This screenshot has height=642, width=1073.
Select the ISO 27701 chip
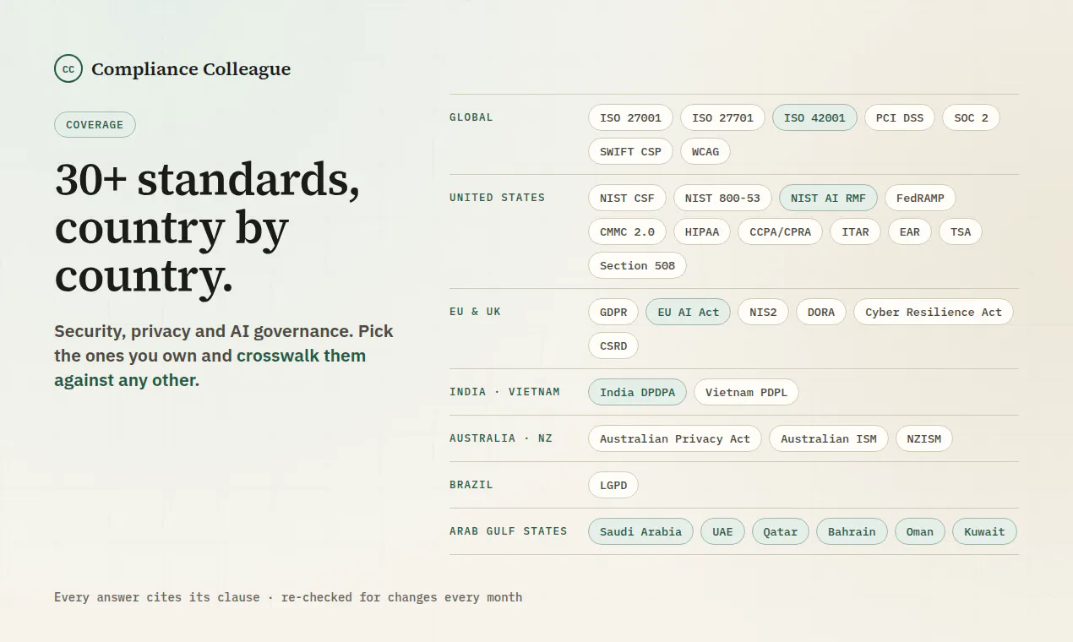[x=722, y=117]
